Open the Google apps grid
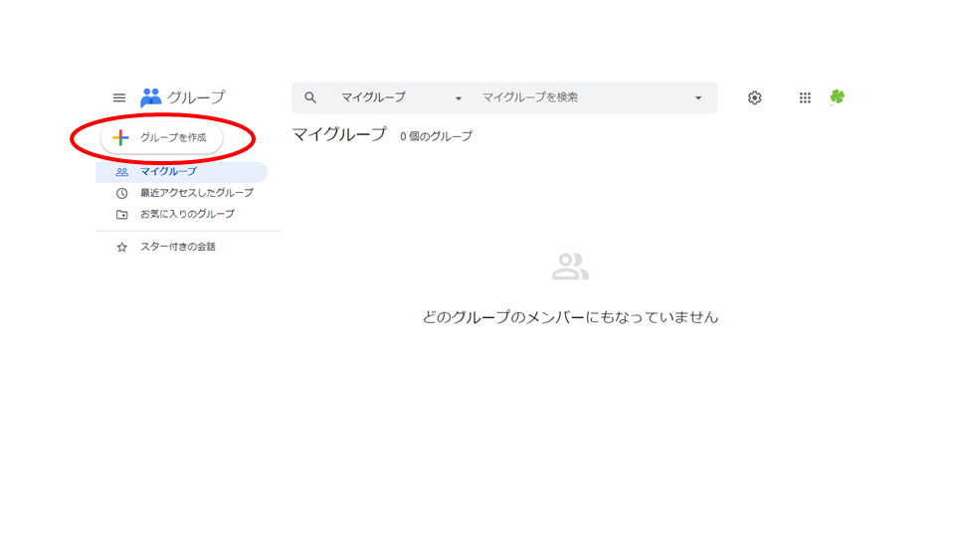 tap(805, 98)
